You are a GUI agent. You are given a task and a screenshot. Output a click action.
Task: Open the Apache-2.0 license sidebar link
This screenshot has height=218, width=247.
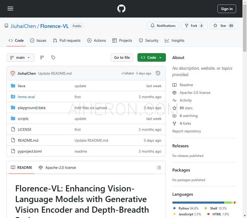(195, 93)
